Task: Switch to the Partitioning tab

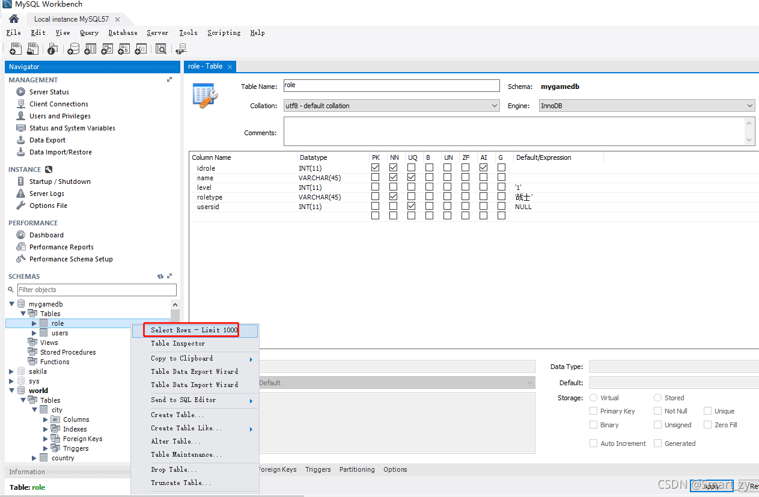Action: 357,469
